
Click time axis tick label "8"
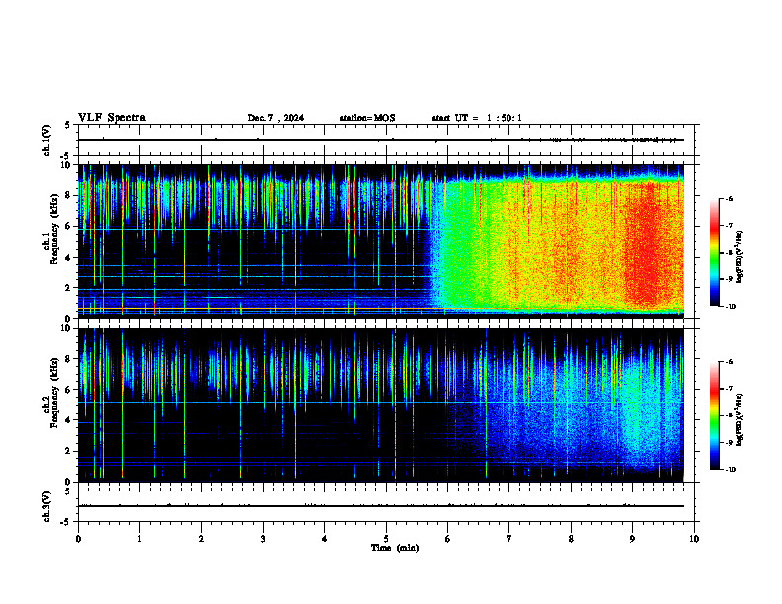571,539
